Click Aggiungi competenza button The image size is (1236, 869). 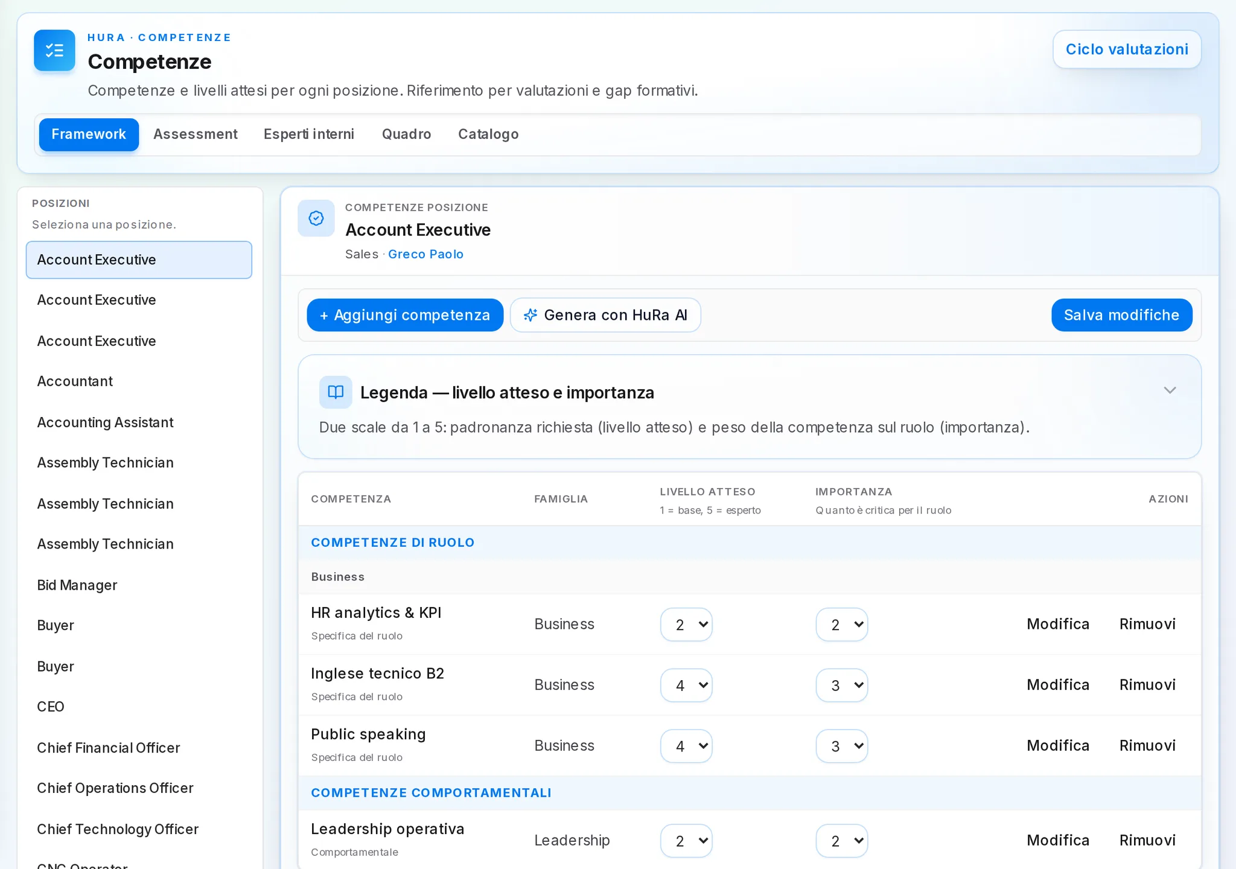(405, 315)
